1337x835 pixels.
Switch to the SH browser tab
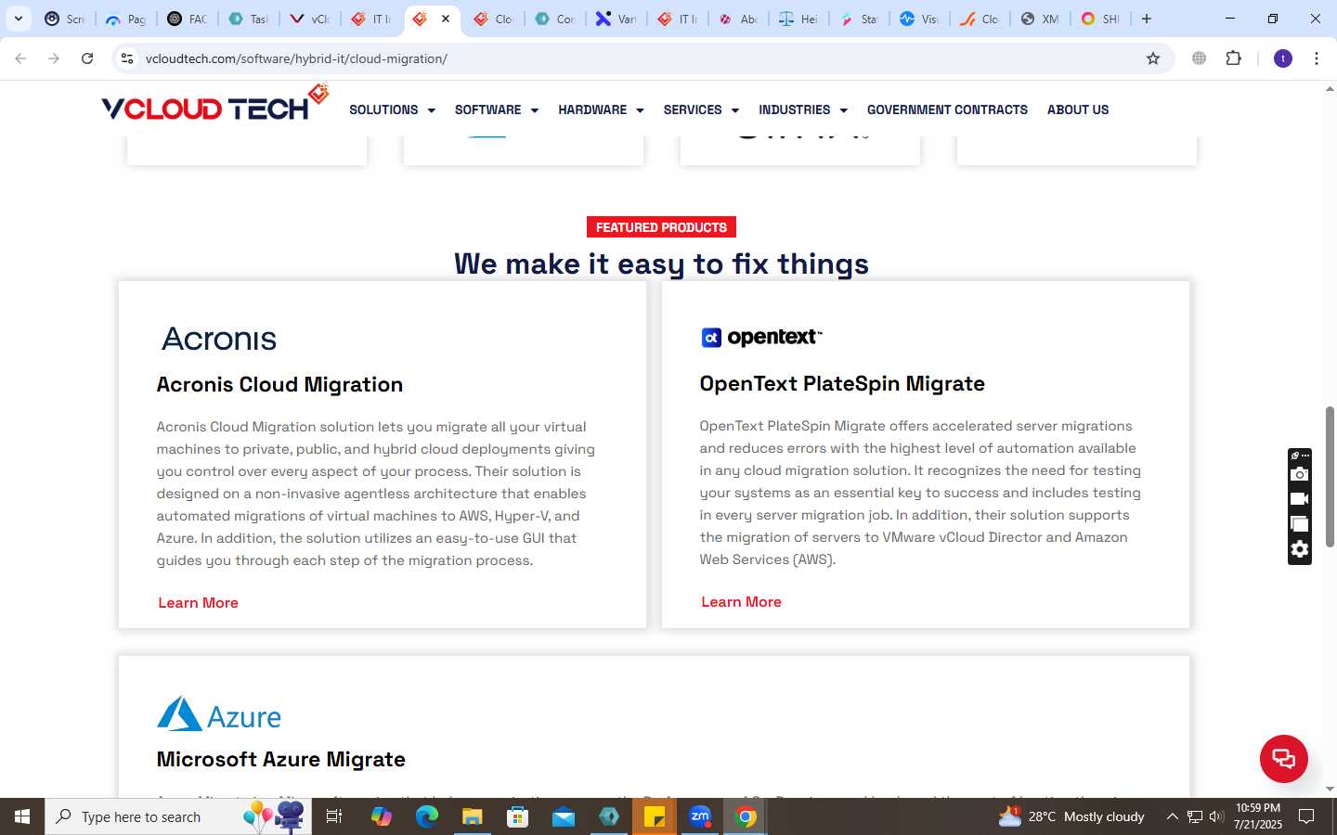pyautogui.click(x=1100, y=19)
